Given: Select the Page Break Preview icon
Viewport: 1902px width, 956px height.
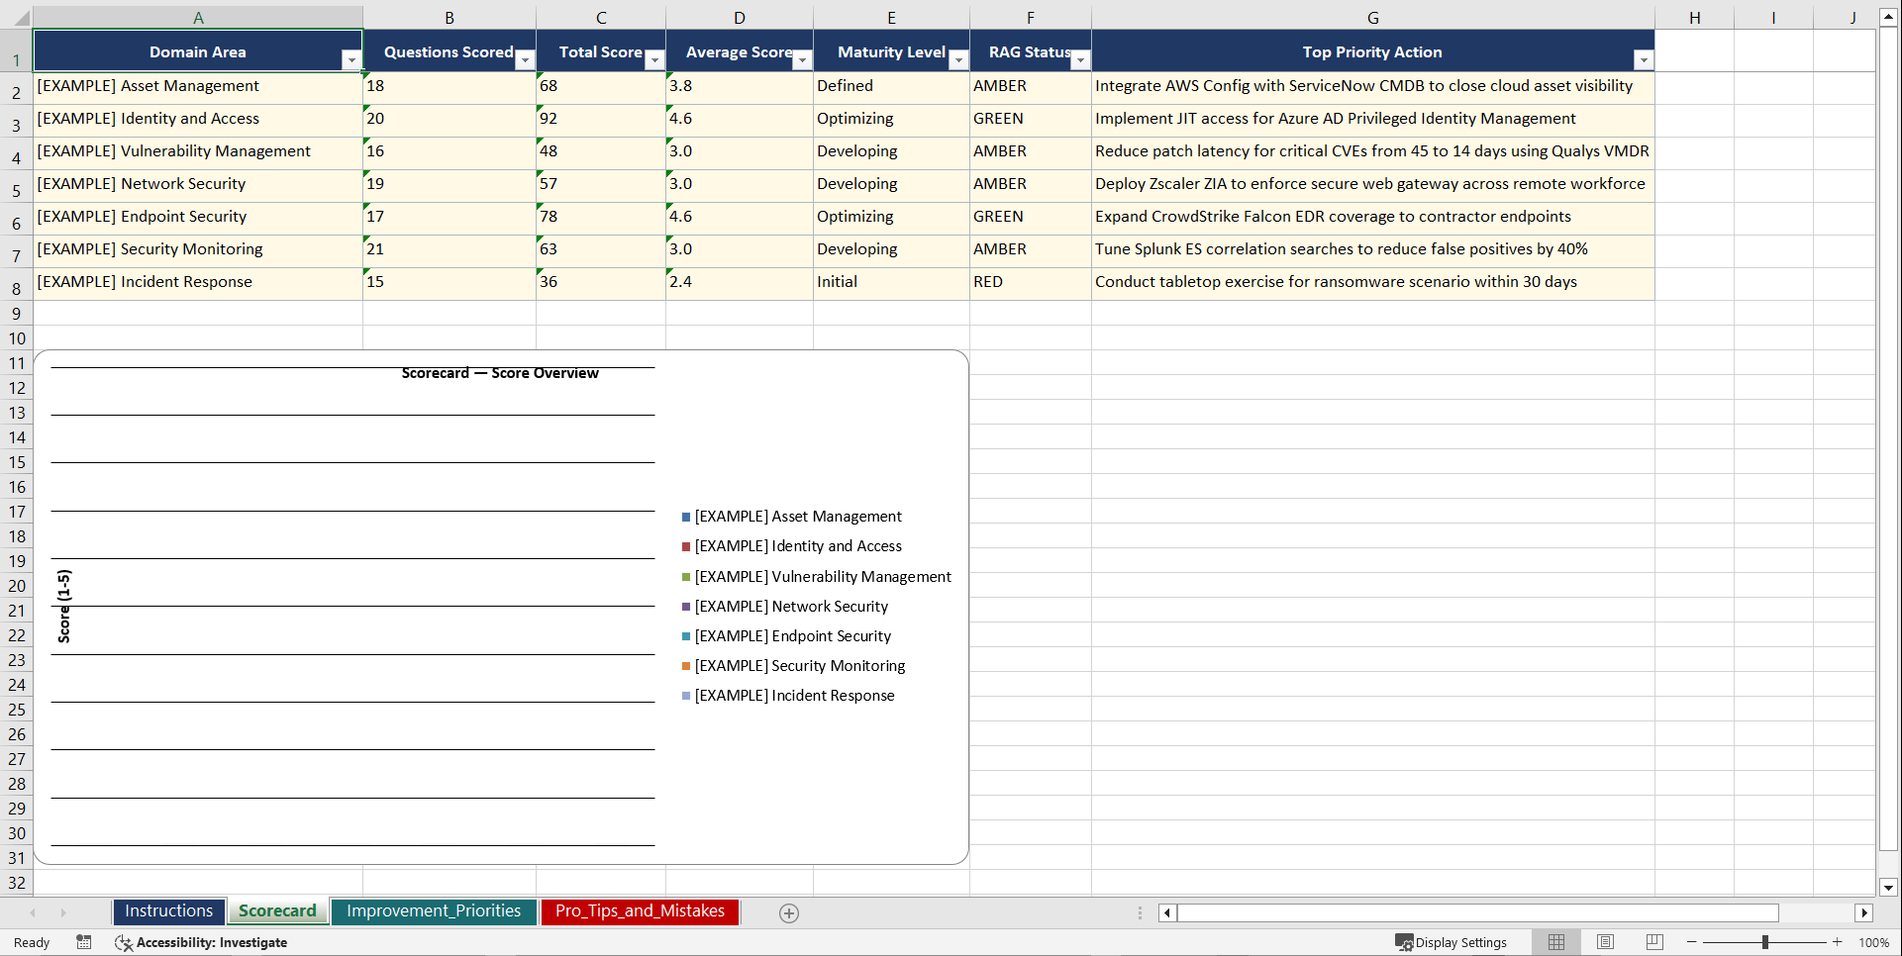Looking at the screenshot, I should click(x=1653, y=942).
